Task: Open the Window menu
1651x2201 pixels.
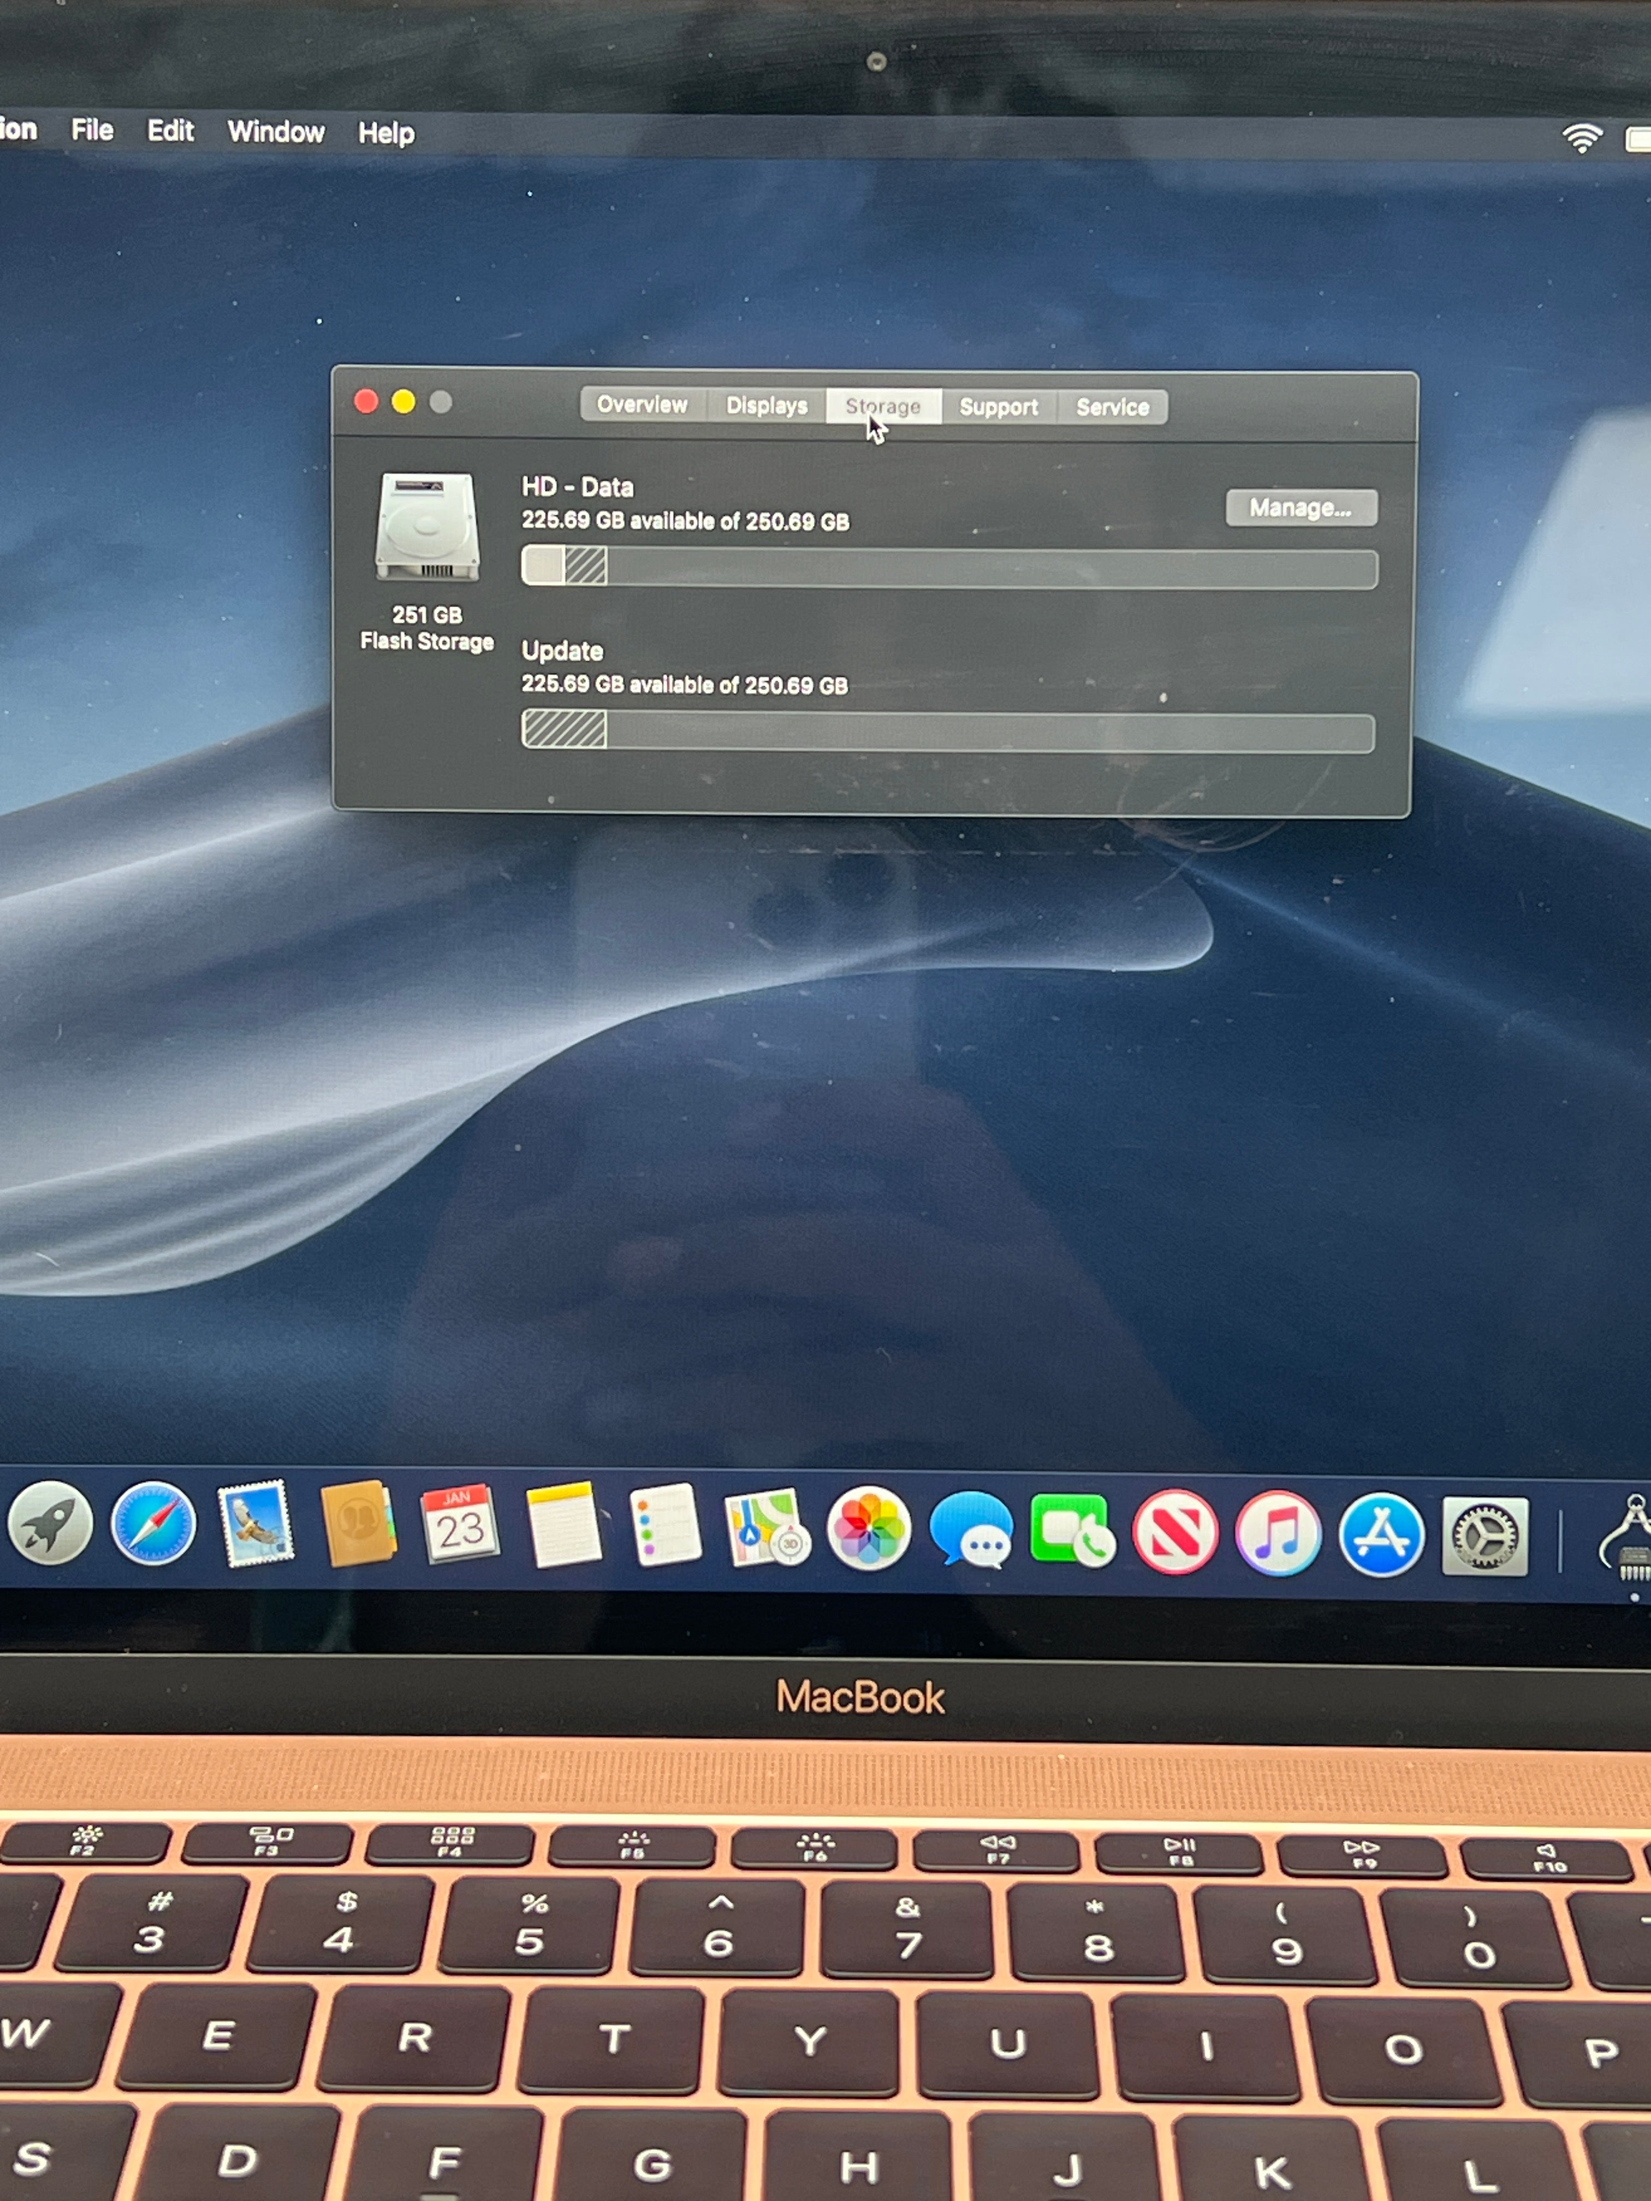Action: [276, 132]
